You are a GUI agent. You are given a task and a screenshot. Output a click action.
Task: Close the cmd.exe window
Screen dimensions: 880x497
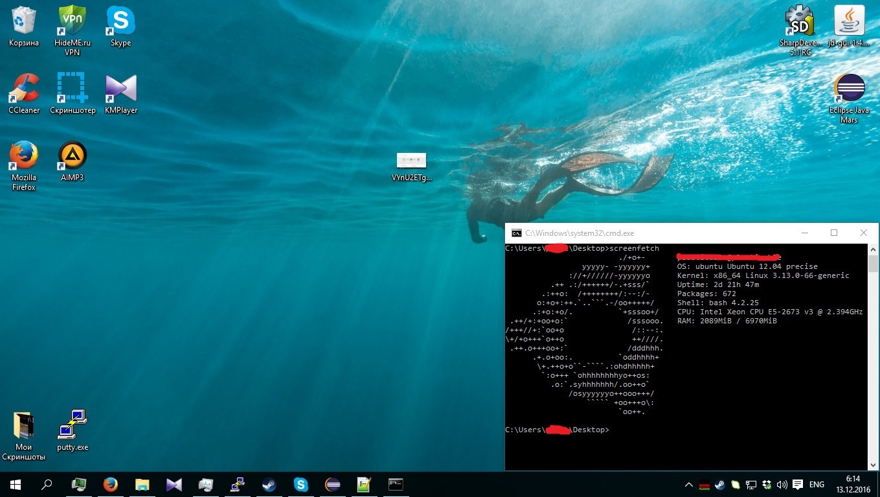pyautogui.click(x=864, y=233)
